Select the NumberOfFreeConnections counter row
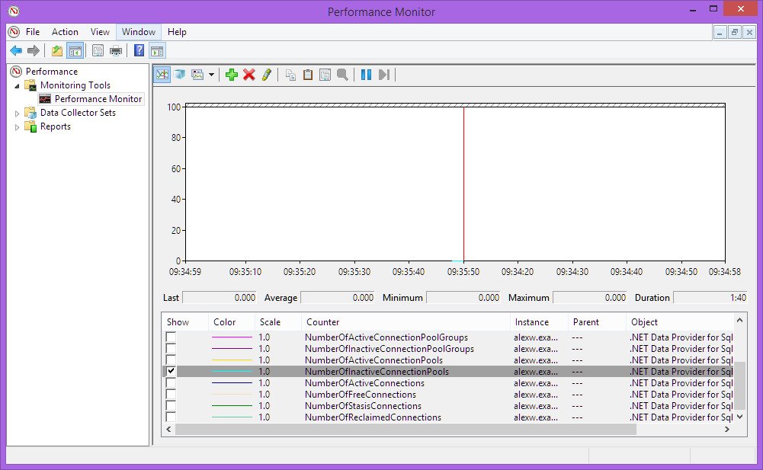 tap(447, 394)
